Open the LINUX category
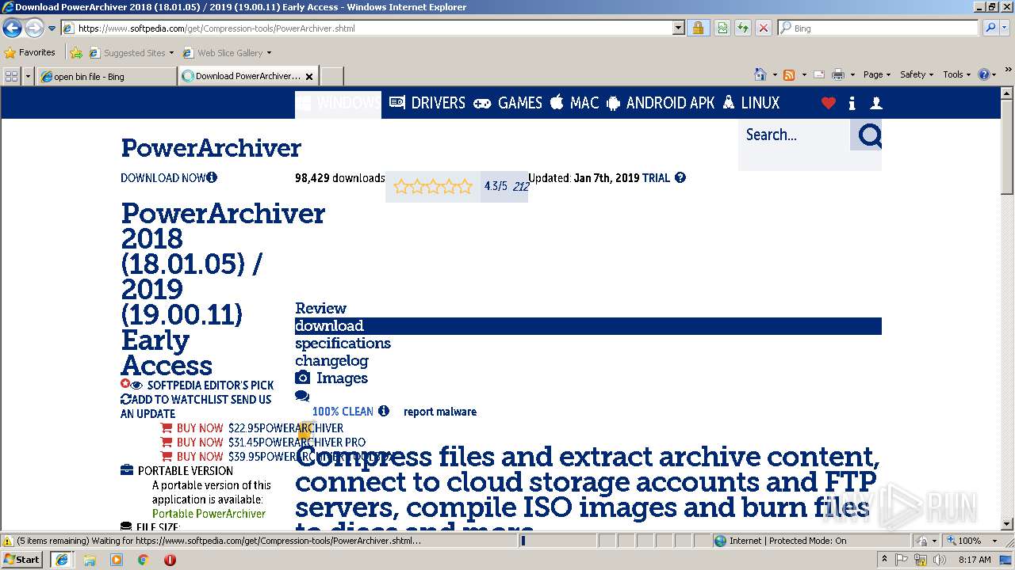 751,103
